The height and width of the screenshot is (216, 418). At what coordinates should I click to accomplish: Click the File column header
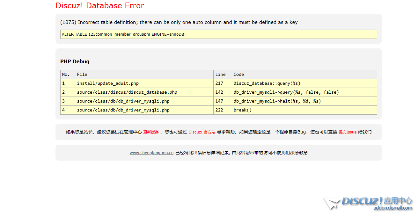click(x=81, y=74)
